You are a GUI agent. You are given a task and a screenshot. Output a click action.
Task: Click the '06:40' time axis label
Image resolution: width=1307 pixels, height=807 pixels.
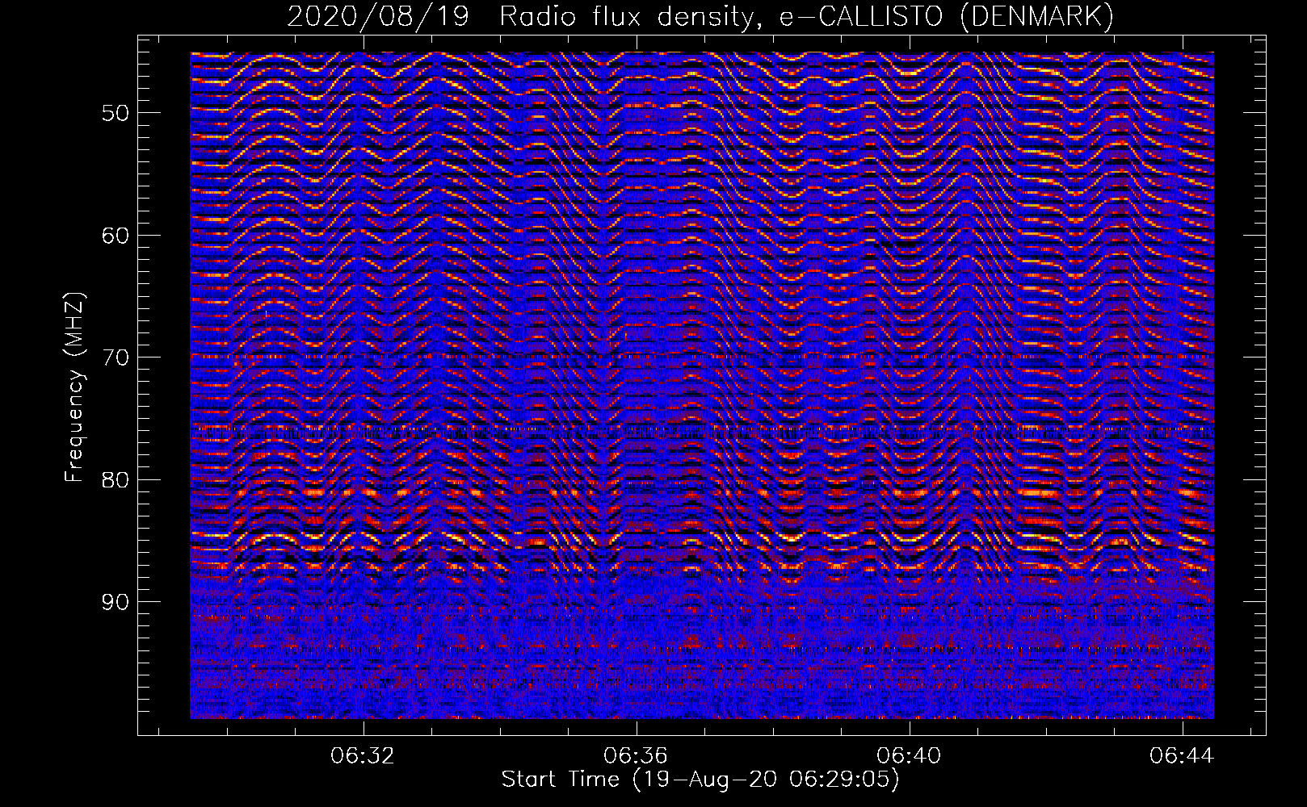coord(909,756)
